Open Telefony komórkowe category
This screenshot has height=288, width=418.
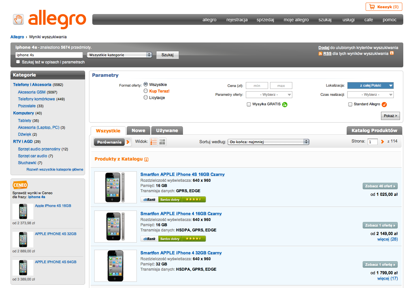36,99
